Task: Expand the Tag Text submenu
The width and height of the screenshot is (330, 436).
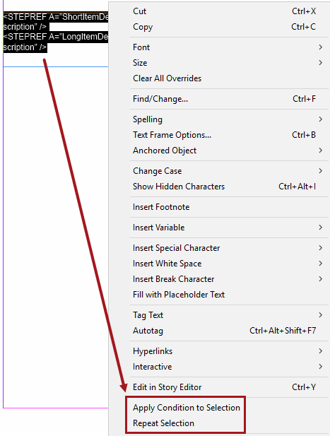Action: [x=218, y=315]
